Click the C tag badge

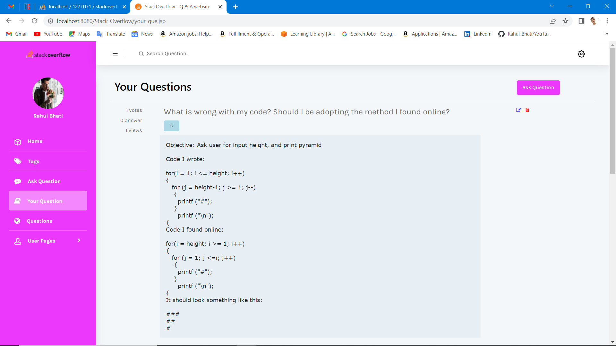coord(172,126)
